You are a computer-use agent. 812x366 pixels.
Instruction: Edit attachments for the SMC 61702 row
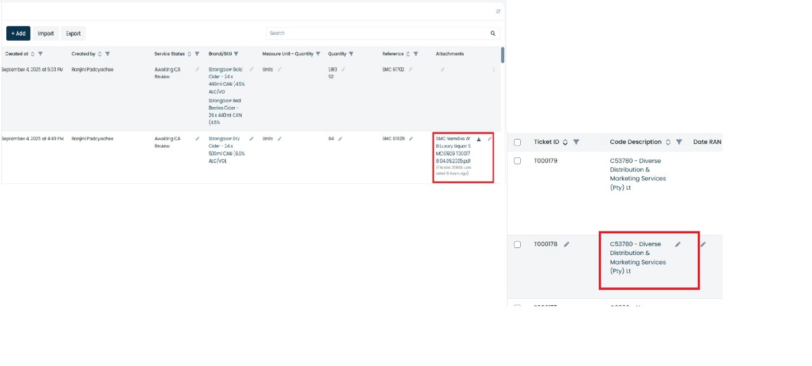pos(442,69)
